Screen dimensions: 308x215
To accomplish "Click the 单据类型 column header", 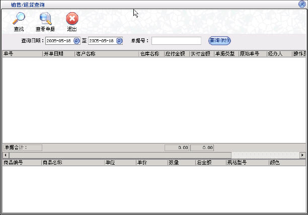I will click(226, 53).
